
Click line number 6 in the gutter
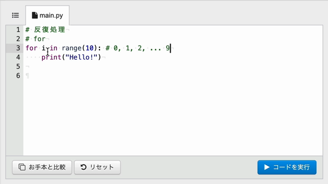click(x=18, y=76)
